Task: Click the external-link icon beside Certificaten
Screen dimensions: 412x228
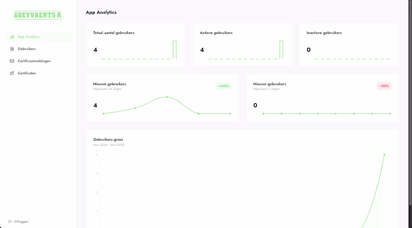Action: (x=11, y=73)
